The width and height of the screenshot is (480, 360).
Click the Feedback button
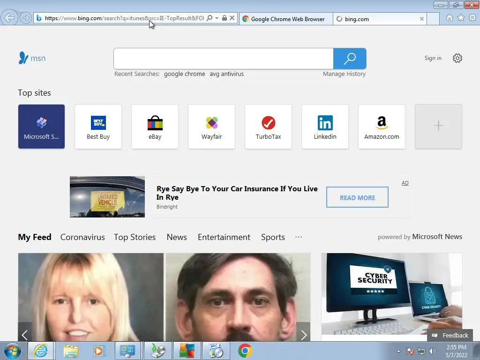point(450,335)
